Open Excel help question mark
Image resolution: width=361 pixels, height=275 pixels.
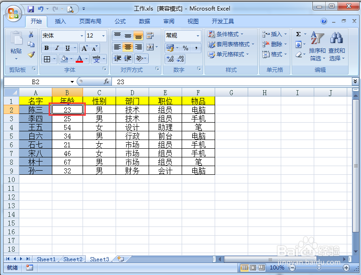(324, 22)
